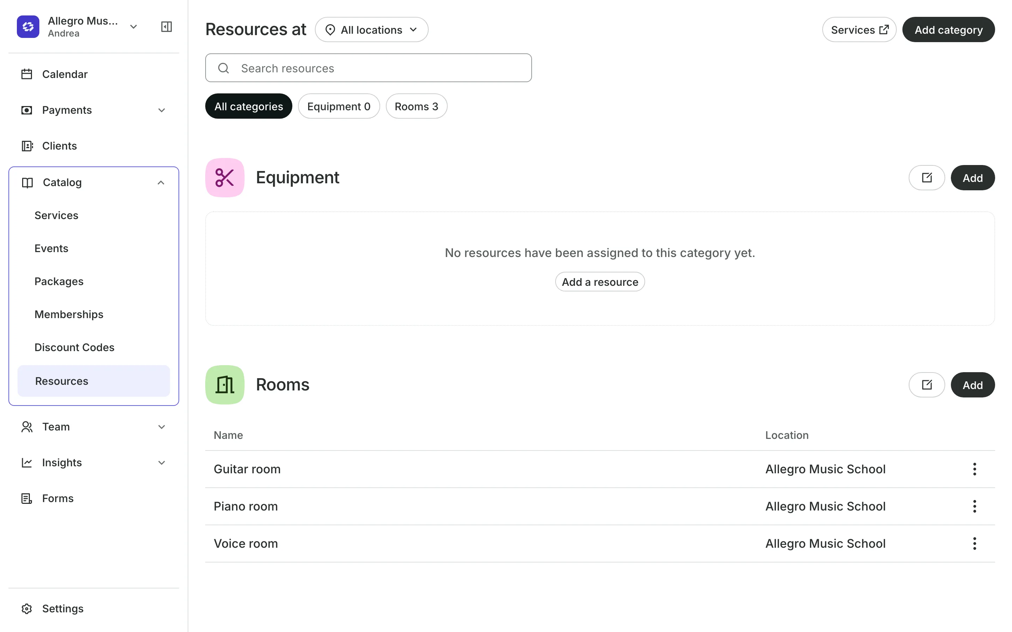Focus the Search resources field

tap(368, 68)
